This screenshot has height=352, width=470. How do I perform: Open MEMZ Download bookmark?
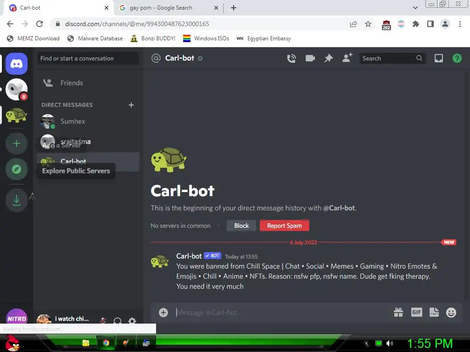pyautogui.click(x=33, y=38)
